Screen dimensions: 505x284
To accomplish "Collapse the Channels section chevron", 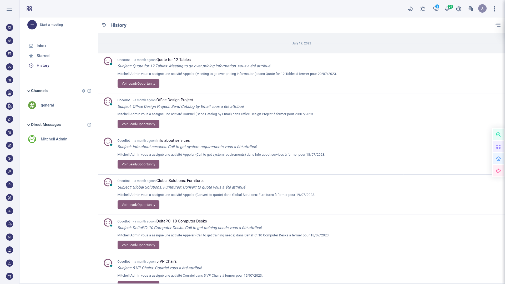I will [x=28, y=91].
